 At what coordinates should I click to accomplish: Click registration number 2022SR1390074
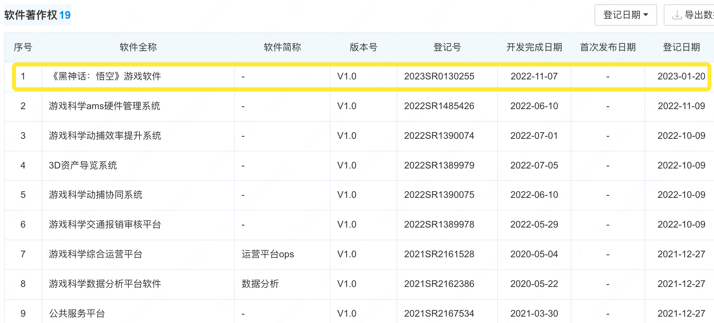pos(439,136)
